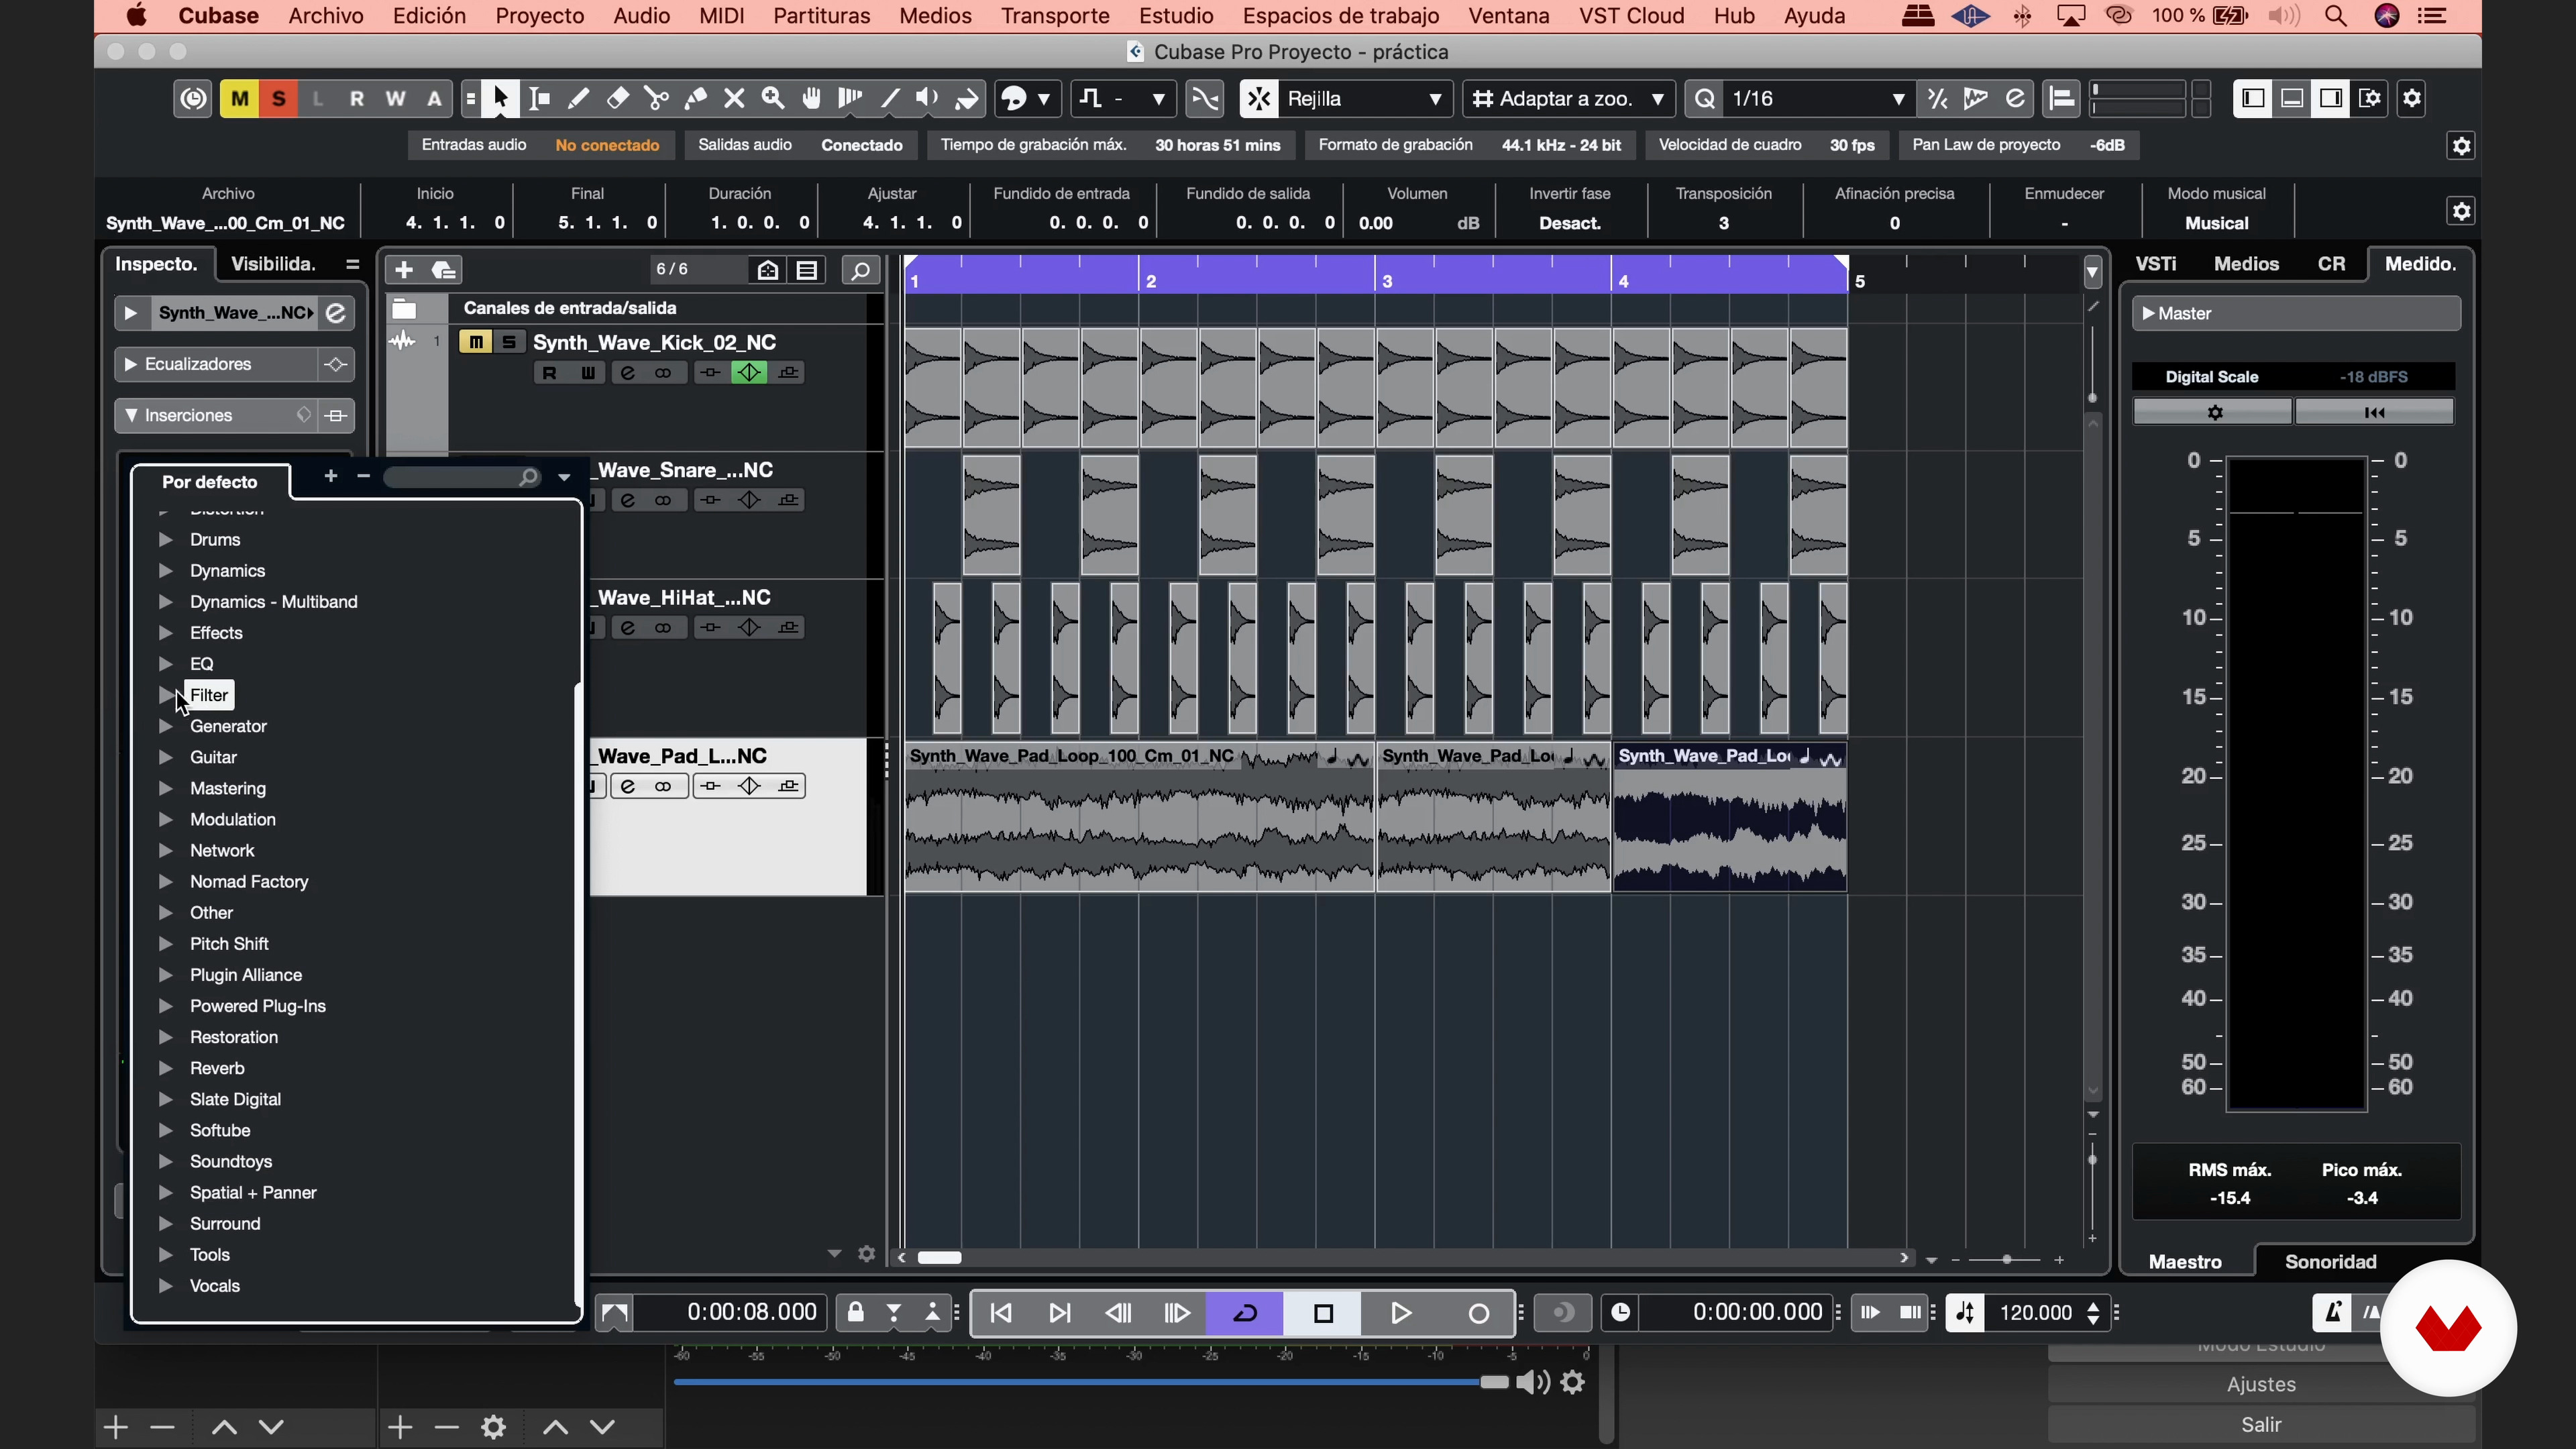Reset meter values with the rewind icon
Viewport: 2576px width, 1449px height.
2374,412
